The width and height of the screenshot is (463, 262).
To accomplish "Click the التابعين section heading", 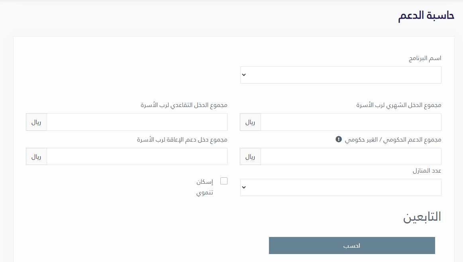I will 422,217.
